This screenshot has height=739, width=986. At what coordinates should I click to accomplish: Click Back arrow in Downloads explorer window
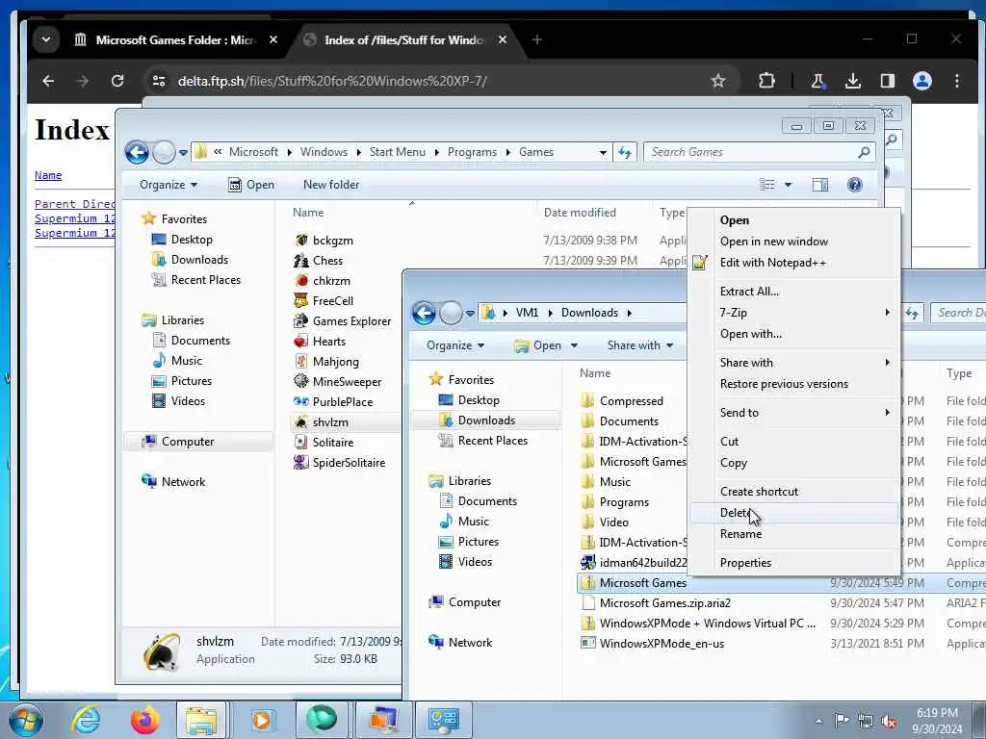(x=424, y=313)
